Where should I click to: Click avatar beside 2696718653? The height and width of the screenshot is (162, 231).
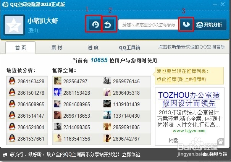58,115
